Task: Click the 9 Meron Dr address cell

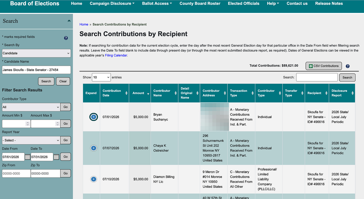Action: (213, 179)
